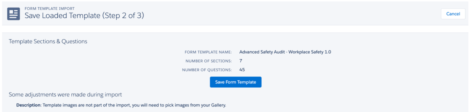Click the adjustments made during import heading
The width and height of the screenshot is (474, 112).
(x=65, y=94)
